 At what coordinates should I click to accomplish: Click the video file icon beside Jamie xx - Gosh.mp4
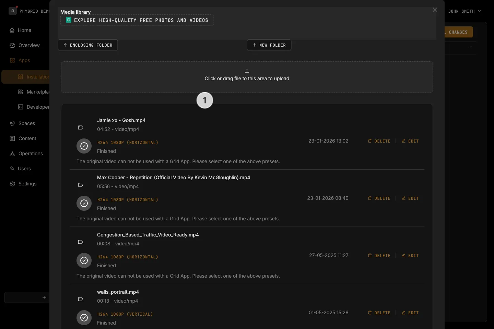pos(81,127)
